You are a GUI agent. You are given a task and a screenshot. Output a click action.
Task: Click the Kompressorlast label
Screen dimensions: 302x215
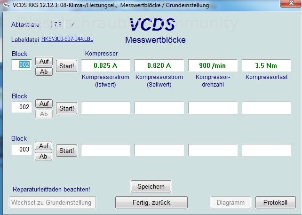click(x=267, y=77)
